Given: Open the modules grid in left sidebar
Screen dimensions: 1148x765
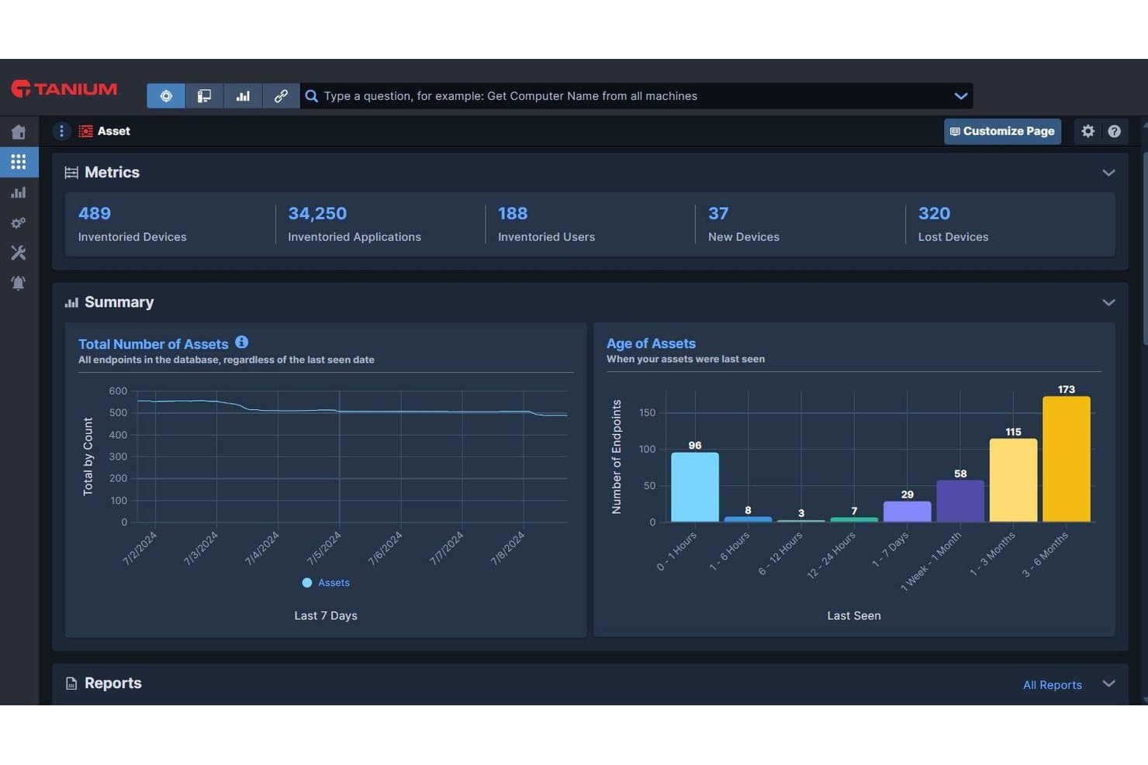Looking at the screenshot, I should point(19,161).
